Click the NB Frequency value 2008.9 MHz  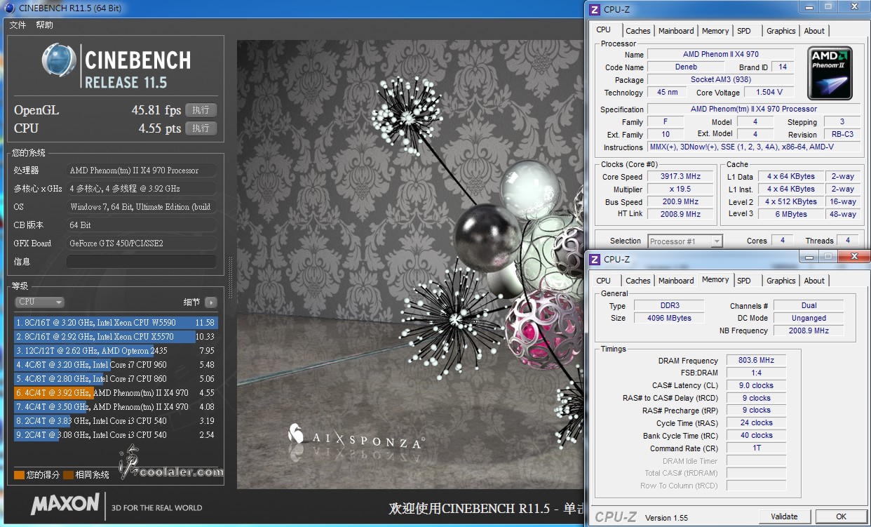tap(809, 331)
